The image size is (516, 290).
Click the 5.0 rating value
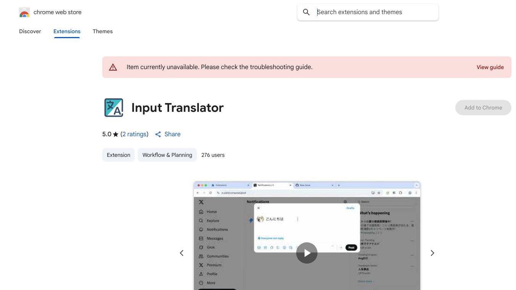(107, 134)
